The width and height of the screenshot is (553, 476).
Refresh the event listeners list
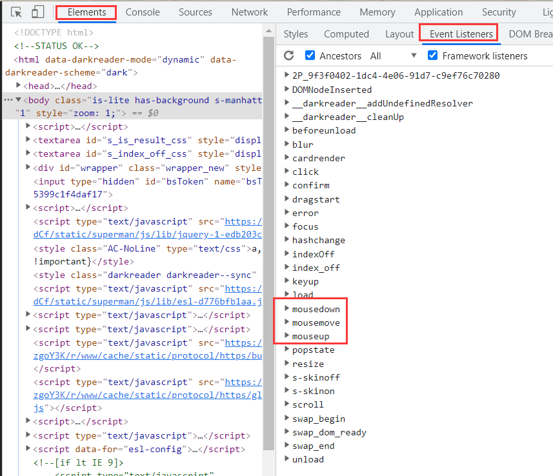(x=288, y=56)
